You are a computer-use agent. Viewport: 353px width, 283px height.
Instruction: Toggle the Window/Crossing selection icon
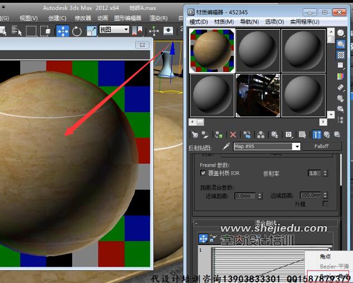click(45, 31)
